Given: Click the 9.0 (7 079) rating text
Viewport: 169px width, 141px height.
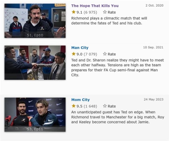Looking at the screenshot, I should pyautogui.click(x=87, y=54).
